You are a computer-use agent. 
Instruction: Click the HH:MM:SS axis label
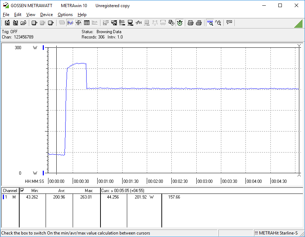click(x=35, y=181)
